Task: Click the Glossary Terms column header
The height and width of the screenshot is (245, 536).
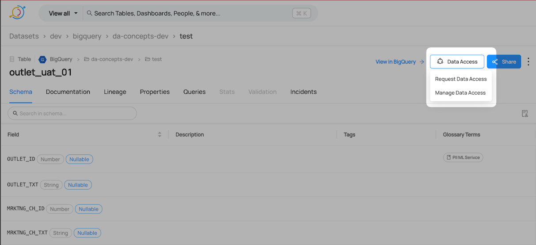Action: click(x=461, y=134)
